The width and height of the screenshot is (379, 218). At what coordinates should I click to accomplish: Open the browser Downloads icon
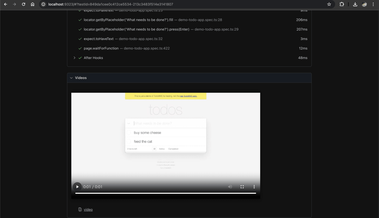click(x=355, y=4)
